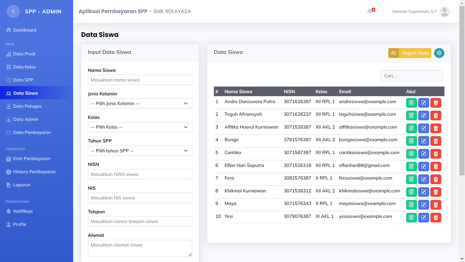The width and height of the screenshot is (465, 262).
Task: Open History Pembayaran in sidebar
Action: [34, 172]
